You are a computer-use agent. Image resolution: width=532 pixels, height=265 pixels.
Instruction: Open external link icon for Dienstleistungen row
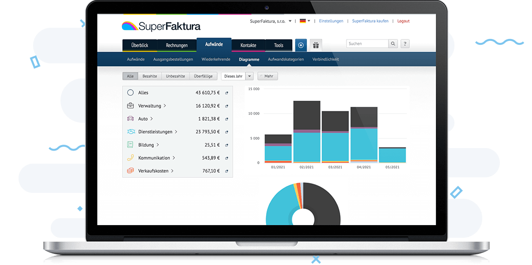pyautogui.click(x=226, y=132)
